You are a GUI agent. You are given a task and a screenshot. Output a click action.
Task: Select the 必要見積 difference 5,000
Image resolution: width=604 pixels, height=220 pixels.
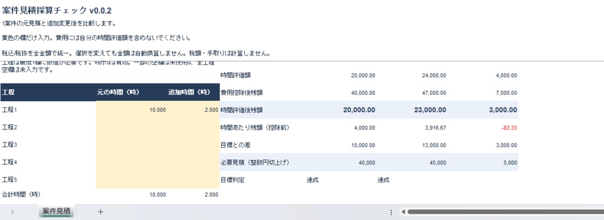[510, 162]
